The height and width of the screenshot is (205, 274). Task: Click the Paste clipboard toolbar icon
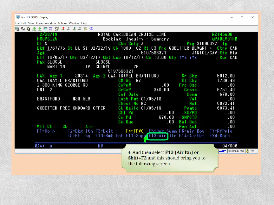click(28, 29)
